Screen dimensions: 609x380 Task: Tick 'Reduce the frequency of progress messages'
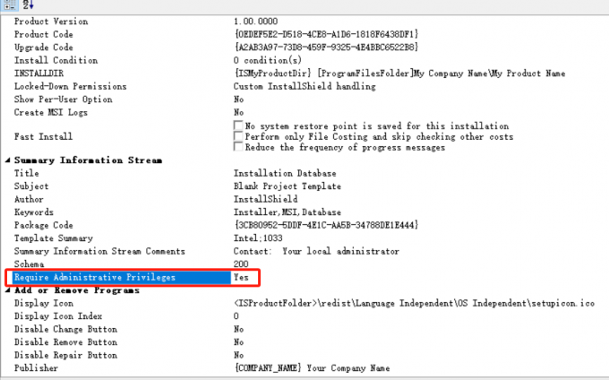click(x=238, y=148)
